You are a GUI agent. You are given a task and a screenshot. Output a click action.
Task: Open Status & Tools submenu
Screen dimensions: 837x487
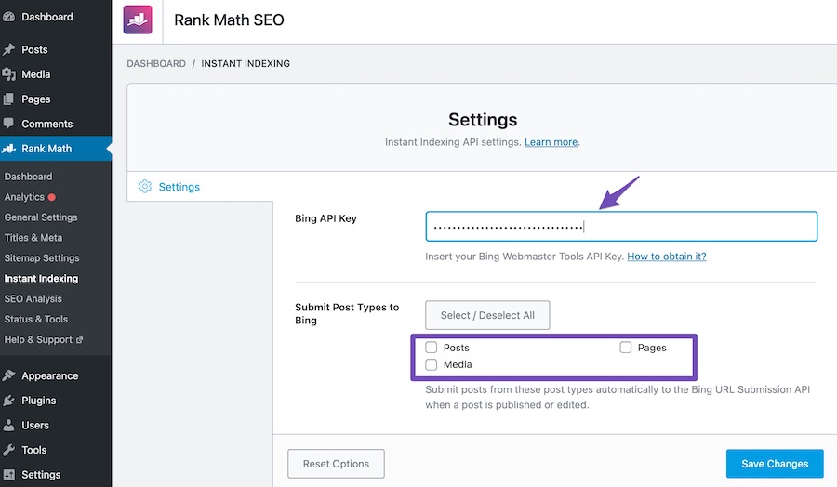(35, 319)
